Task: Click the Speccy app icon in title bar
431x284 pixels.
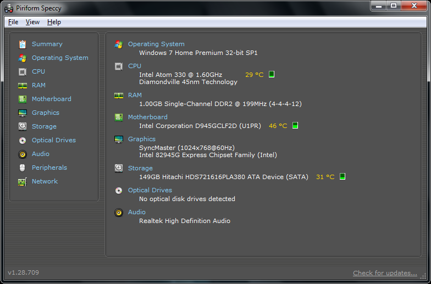Action: pos(9,8)
